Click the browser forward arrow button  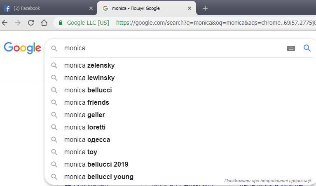pos(18,23)
